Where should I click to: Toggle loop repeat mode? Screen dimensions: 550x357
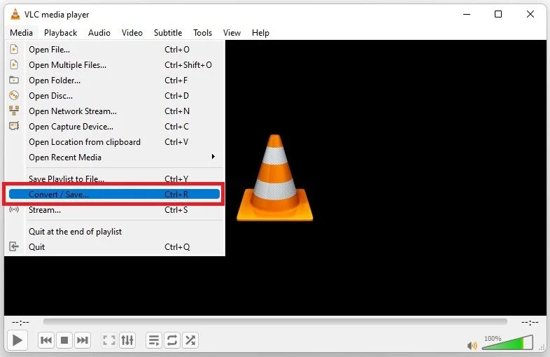tap(172, 340)
